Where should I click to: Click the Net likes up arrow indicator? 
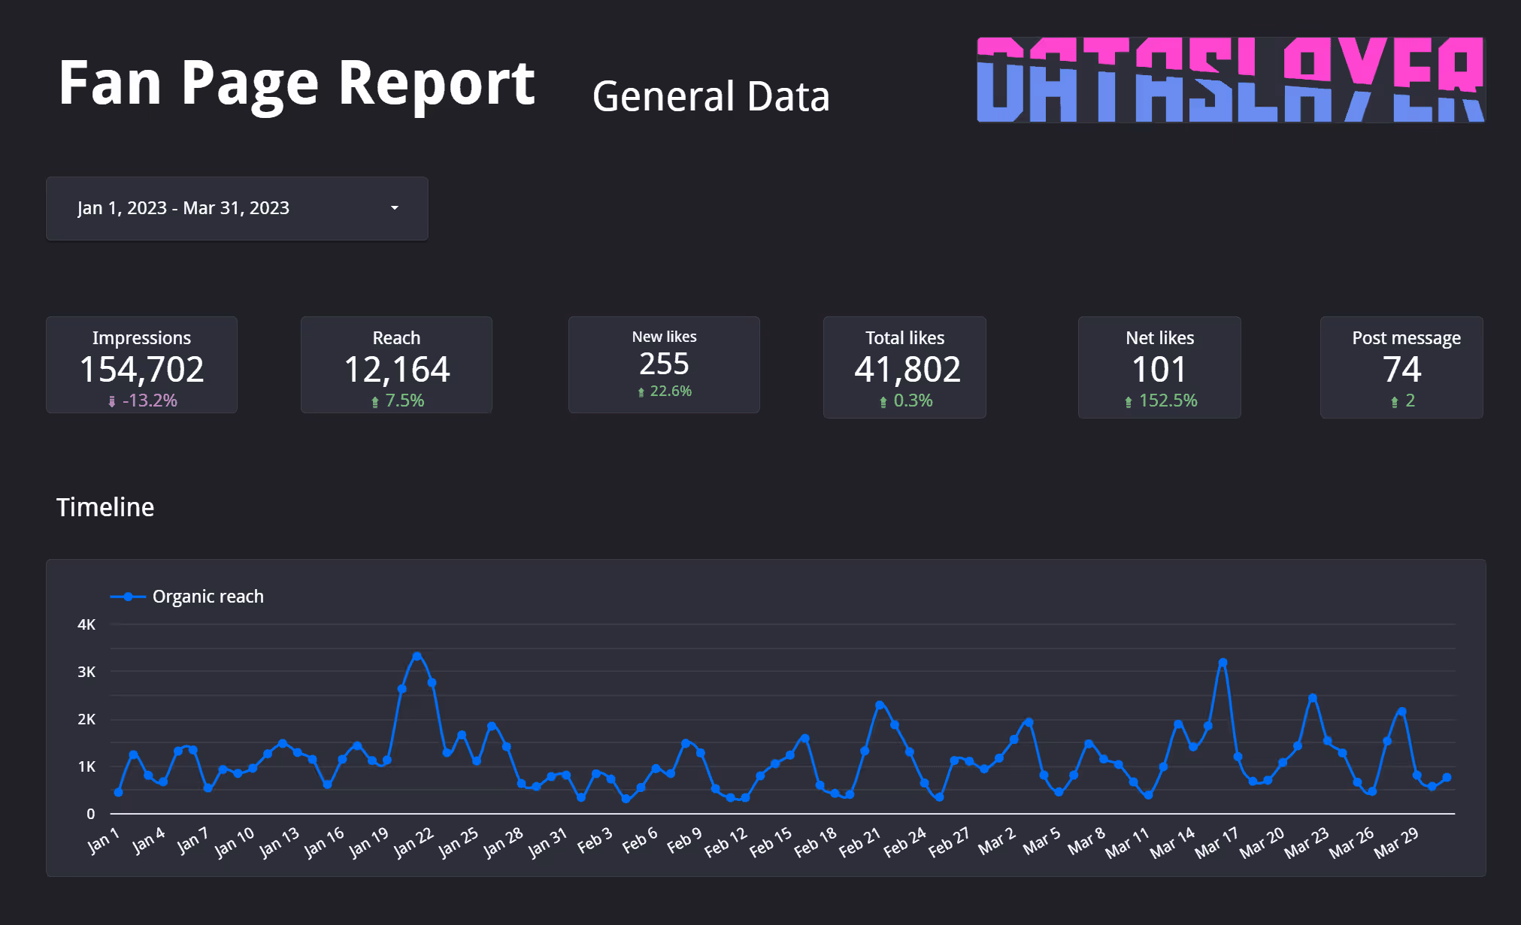click(x=1129, y=402)
